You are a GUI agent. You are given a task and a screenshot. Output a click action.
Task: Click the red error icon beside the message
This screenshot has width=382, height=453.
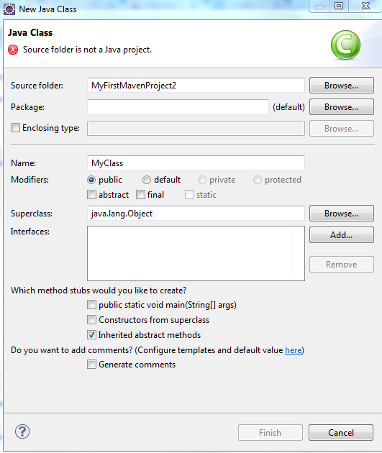[x=13, y=50]
